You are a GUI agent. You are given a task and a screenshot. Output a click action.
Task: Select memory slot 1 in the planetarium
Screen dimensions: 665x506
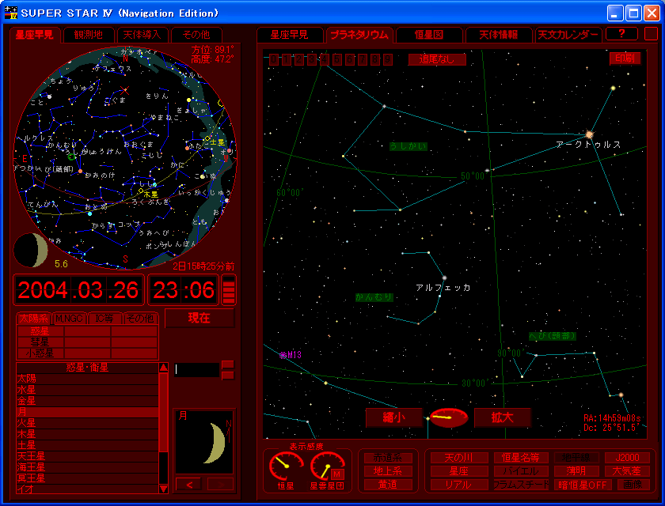click(x=287, y=59)
